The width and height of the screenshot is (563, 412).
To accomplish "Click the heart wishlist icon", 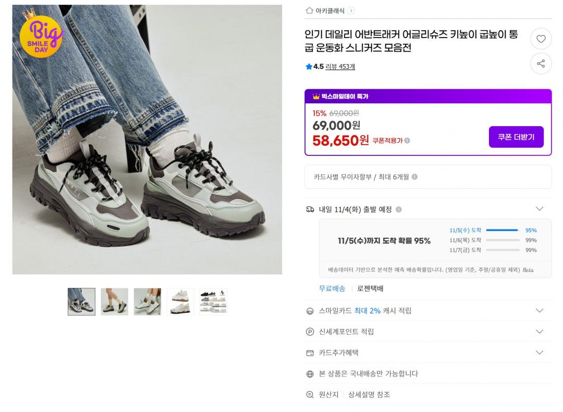I will click(x=541, y=39).
